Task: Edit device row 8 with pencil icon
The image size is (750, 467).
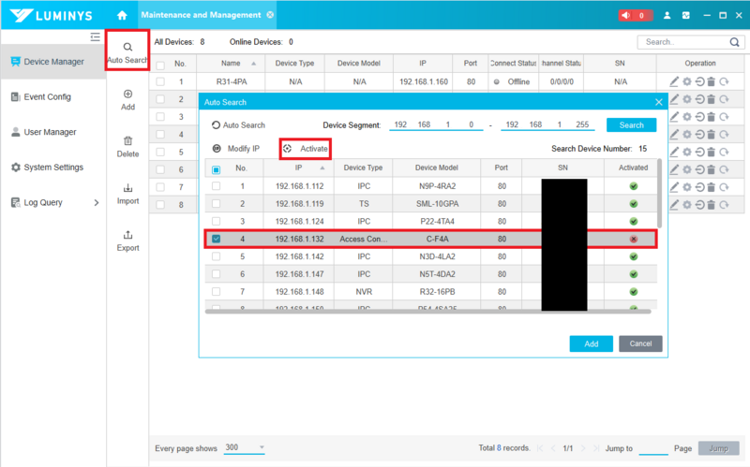Action: [x=674, y=204]
